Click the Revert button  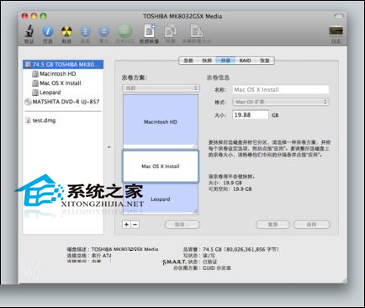272,225
